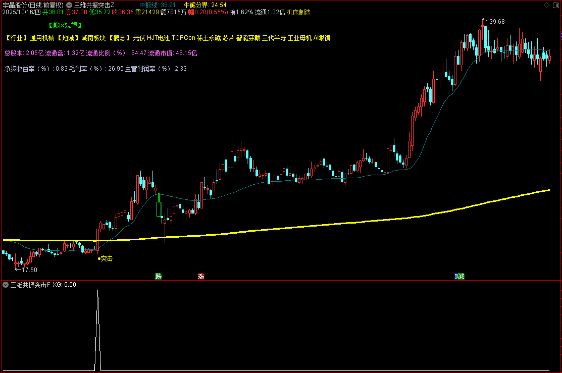The width and height of the screenshot is (562, 373).
Task: Click the 【熊区观望】 status label
Action: pyautogui.click(x=65, y=25)
